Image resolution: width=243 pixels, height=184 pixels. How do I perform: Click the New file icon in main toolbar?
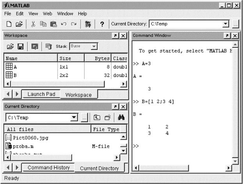click(x=9, y=24)
